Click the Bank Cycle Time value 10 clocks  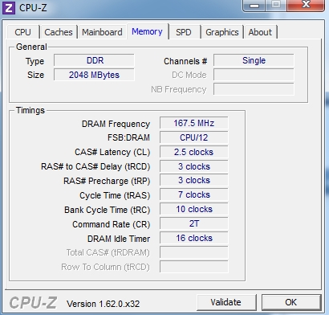click(x=194, y=209)
